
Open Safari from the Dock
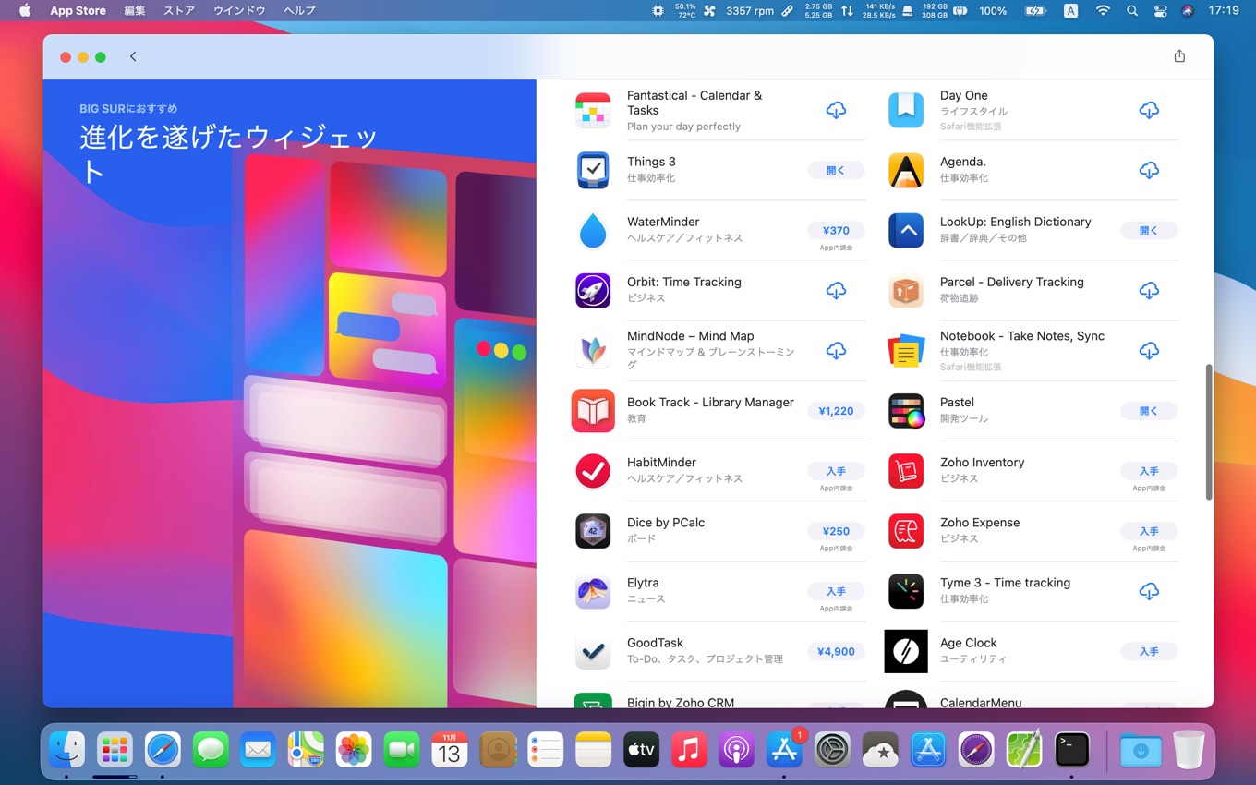[163, 750]
